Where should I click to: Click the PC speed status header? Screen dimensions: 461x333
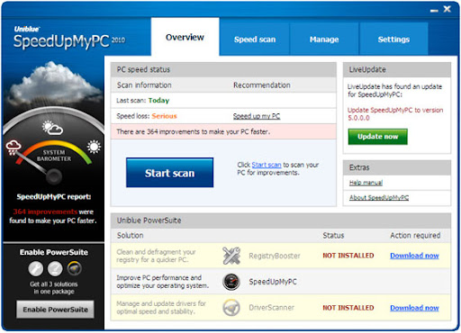click(x=223, y=69)
